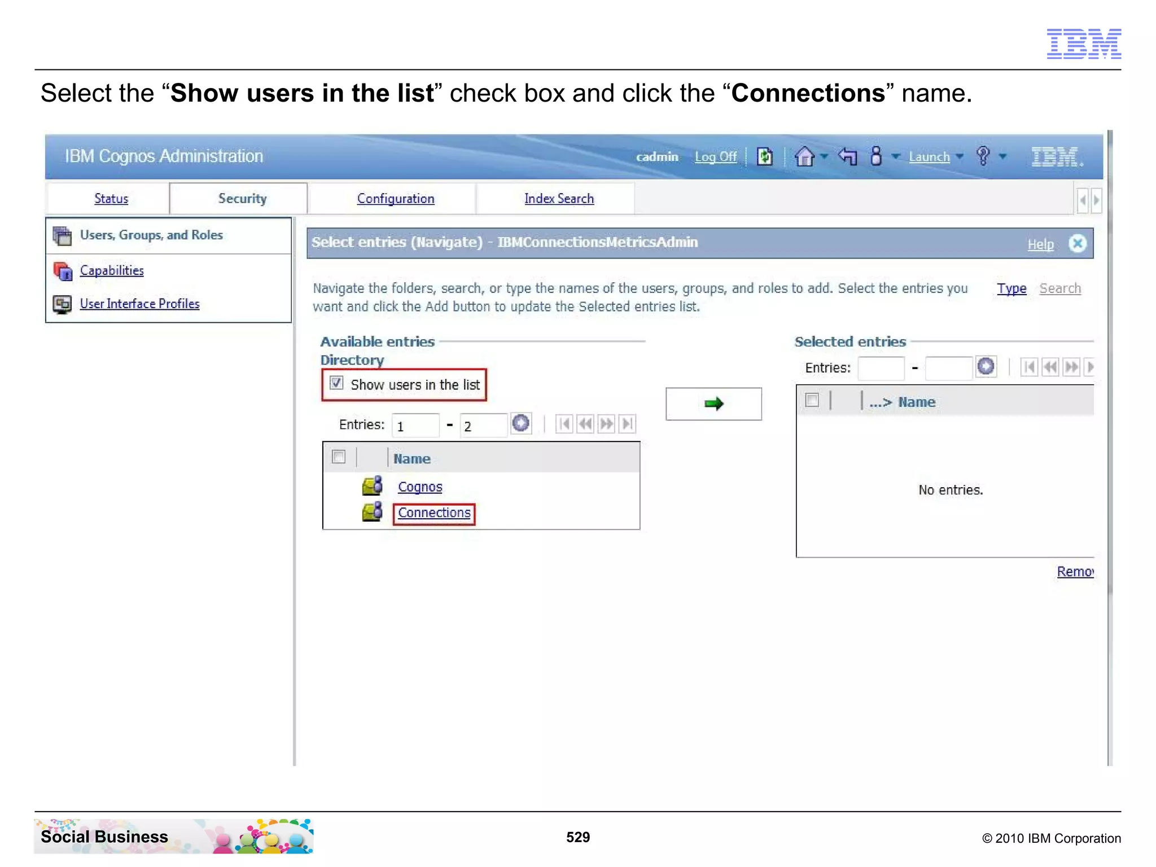Click the green Add arrow button
The height and width of the screenshot is (867, 1156).
point(713,404)
